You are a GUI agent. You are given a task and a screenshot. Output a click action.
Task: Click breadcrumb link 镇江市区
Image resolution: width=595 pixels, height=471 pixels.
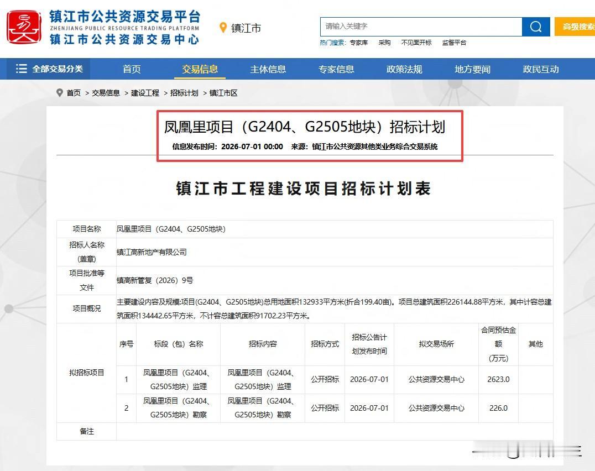coord(223,93)
